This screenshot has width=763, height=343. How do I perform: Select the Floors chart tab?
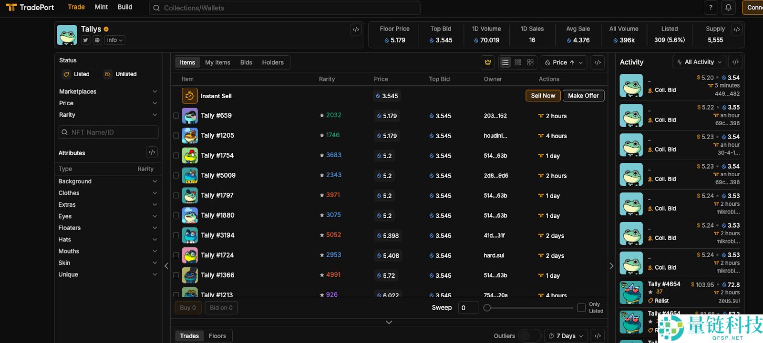point(217,336)
